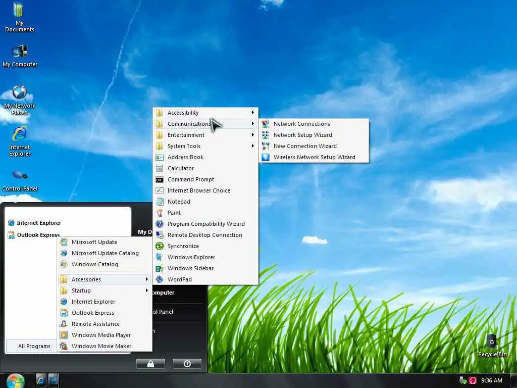Open Microsoft Update Catalog
517x388 pixels.
click(x=105, y=254)
